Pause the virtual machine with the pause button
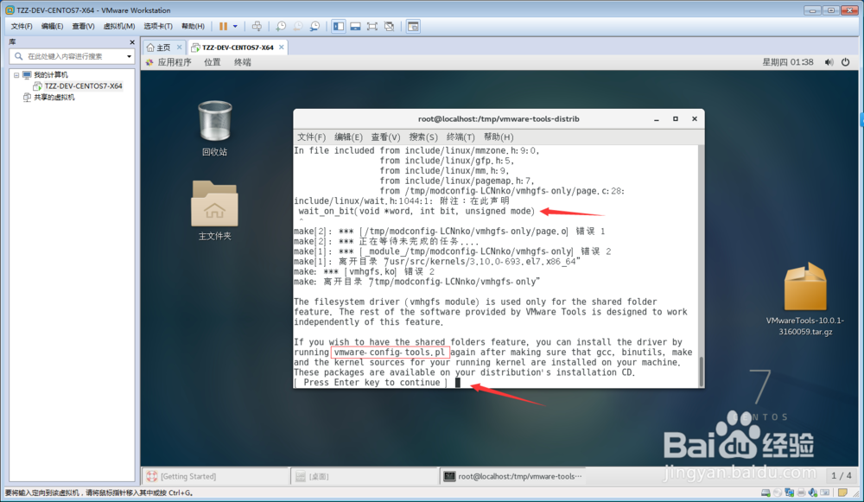Image resolution: width=864 pixels, height=502 pixels. 223,26
